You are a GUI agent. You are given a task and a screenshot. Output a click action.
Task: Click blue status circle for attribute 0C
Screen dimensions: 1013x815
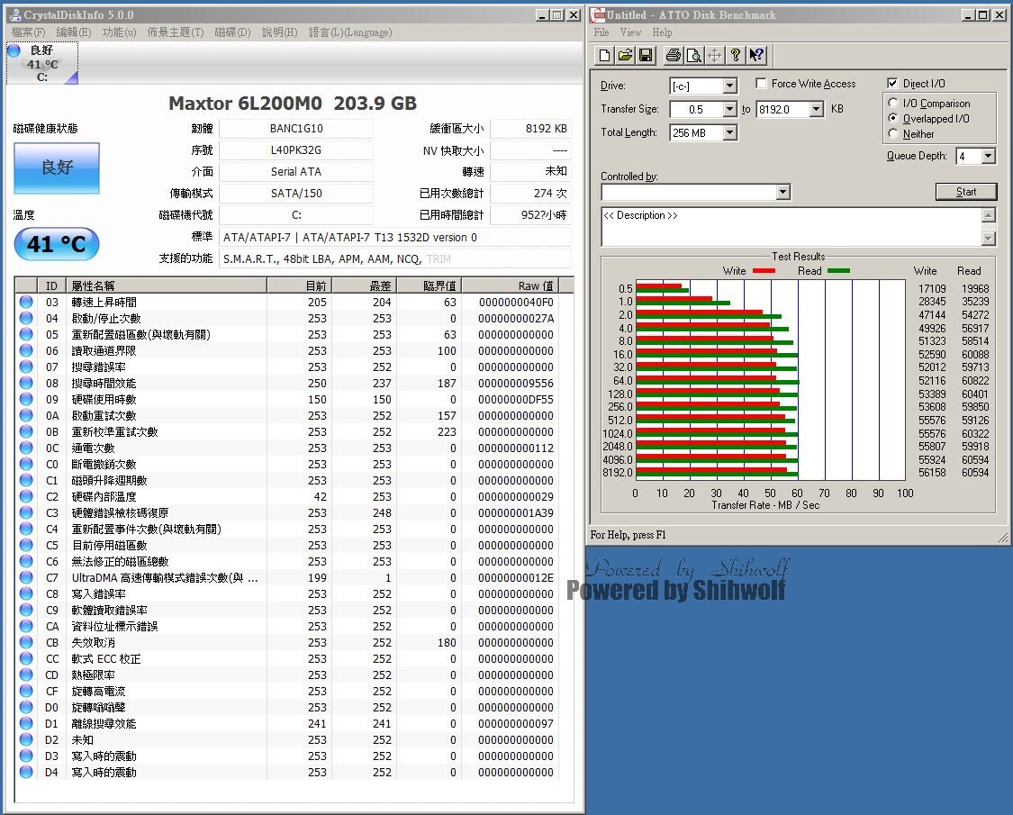pos(26,448)
